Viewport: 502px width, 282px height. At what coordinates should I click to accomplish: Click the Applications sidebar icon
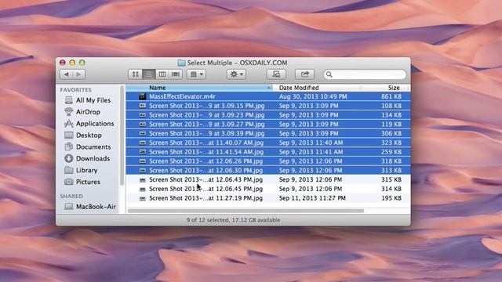click(68, 124)
